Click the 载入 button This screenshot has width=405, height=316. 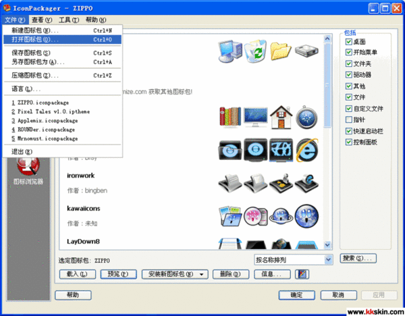click(78, 274)
